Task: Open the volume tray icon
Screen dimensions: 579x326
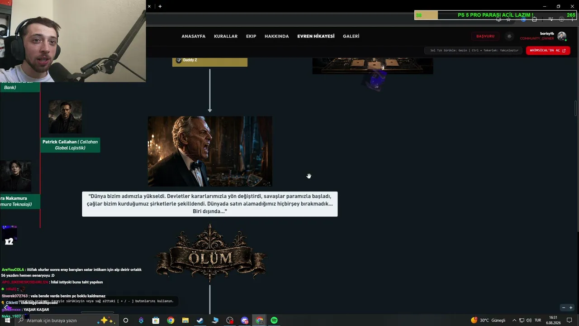Action: (529, 320)
